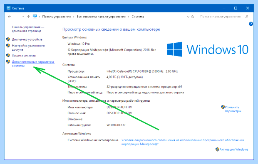Open Диспетчер устройств link
258x164 pixels.
click(27, 39)
